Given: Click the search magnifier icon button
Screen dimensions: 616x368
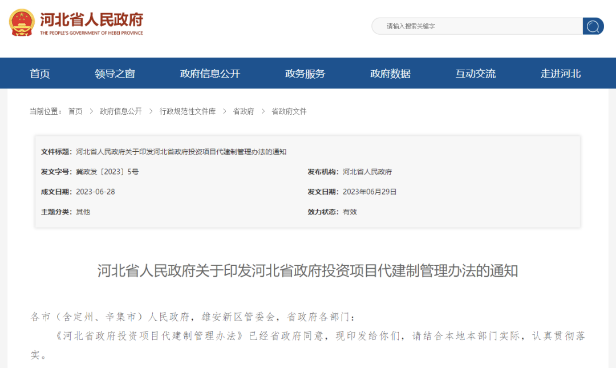Looking at the screenshot, I should coord(593,26).
